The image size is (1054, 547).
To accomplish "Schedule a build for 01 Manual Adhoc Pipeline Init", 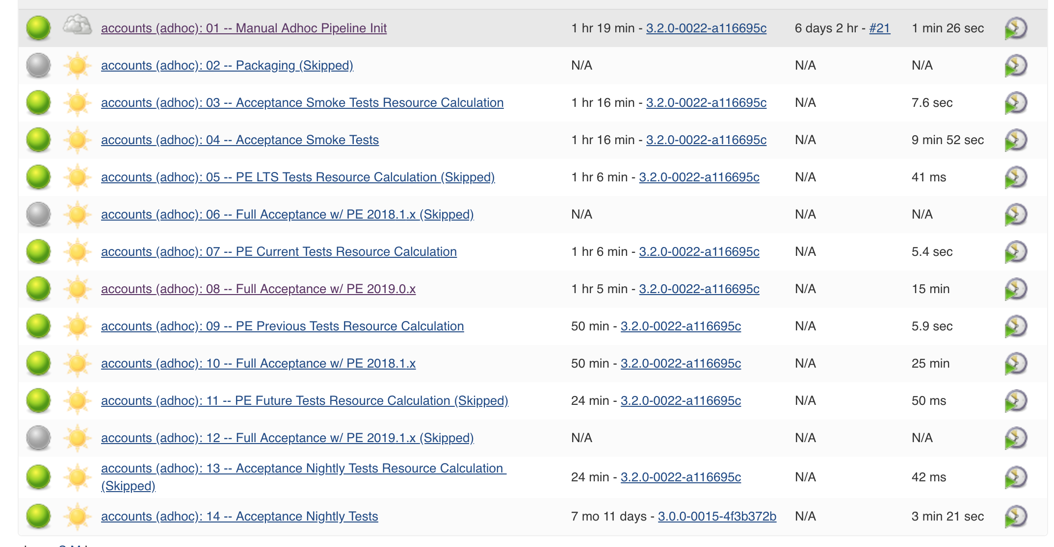I will point(1015,28).
